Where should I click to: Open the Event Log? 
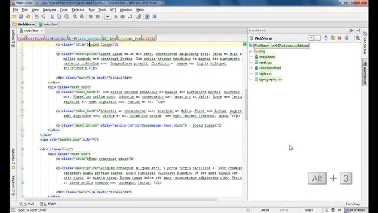point(353,204)
